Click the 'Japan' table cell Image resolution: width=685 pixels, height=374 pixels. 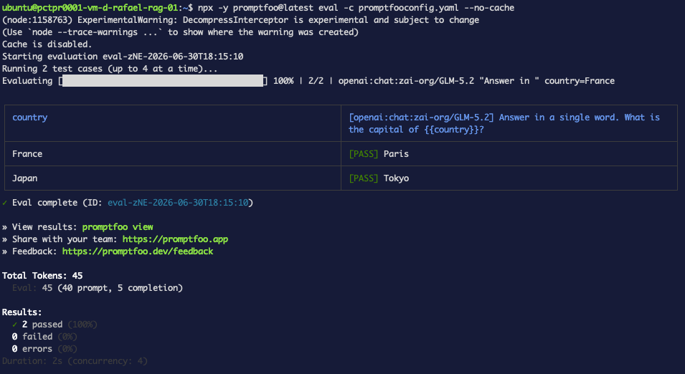173,178
